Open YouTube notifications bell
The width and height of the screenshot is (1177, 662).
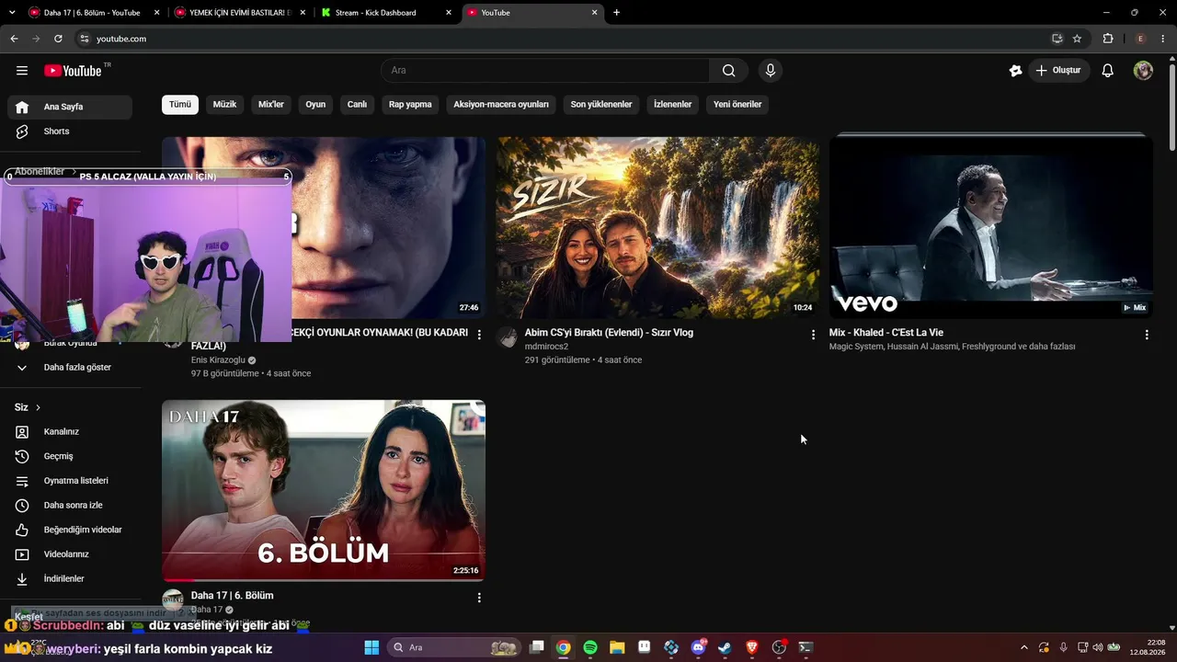point(1108,71)
